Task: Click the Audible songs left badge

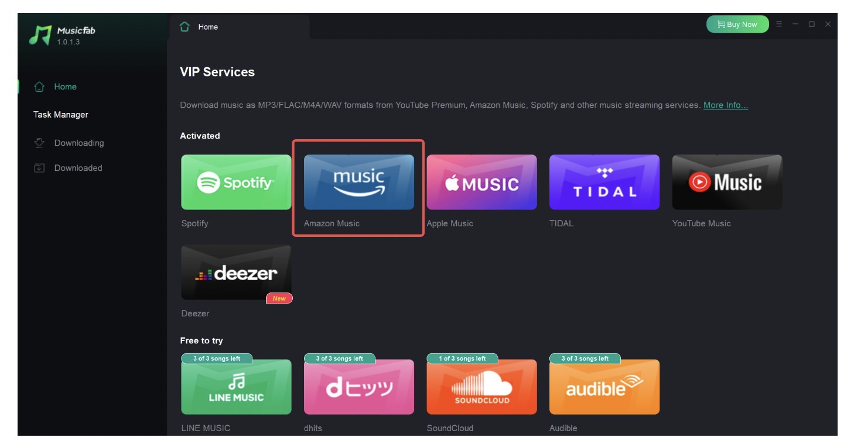Action: (585, 359)
